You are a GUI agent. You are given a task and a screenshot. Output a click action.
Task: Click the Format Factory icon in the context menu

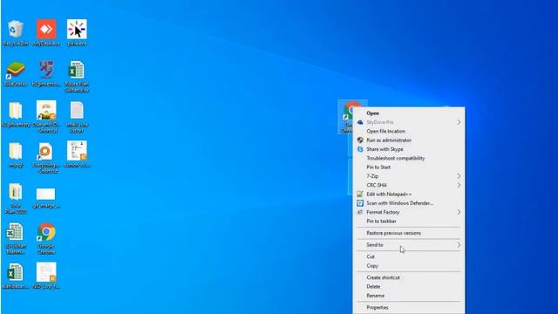360,212
